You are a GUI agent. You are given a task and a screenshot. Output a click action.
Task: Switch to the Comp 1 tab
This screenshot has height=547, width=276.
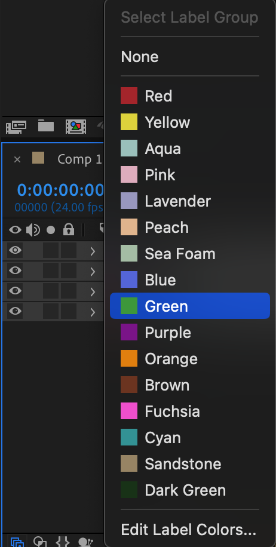point(79,159)
